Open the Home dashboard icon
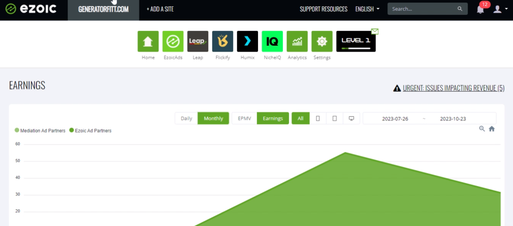This screenshot has height=226, width=513. click(x=148, y=41)
